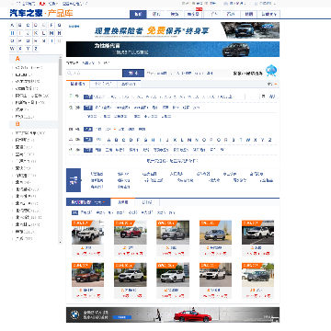This screenshot has height=331, width=331.
Task: Click the Autohome product library logo
Action: pos(41,14)
